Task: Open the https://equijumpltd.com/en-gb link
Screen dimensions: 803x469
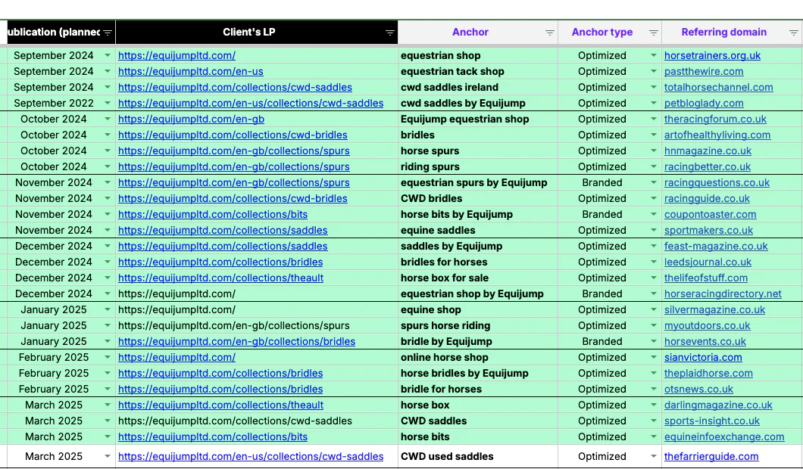Action: tap(191, 119)
